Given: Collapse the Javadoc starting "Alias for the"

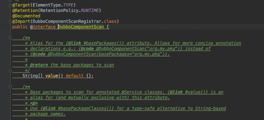Looking at the screenshot, I should click(10, 38).
